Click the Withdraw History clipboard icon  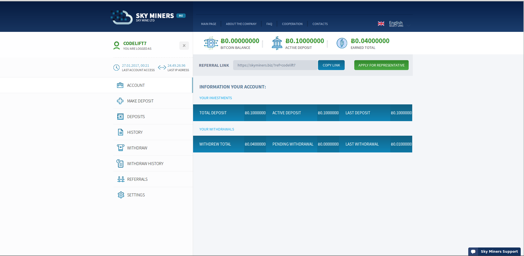pos(120,163)
